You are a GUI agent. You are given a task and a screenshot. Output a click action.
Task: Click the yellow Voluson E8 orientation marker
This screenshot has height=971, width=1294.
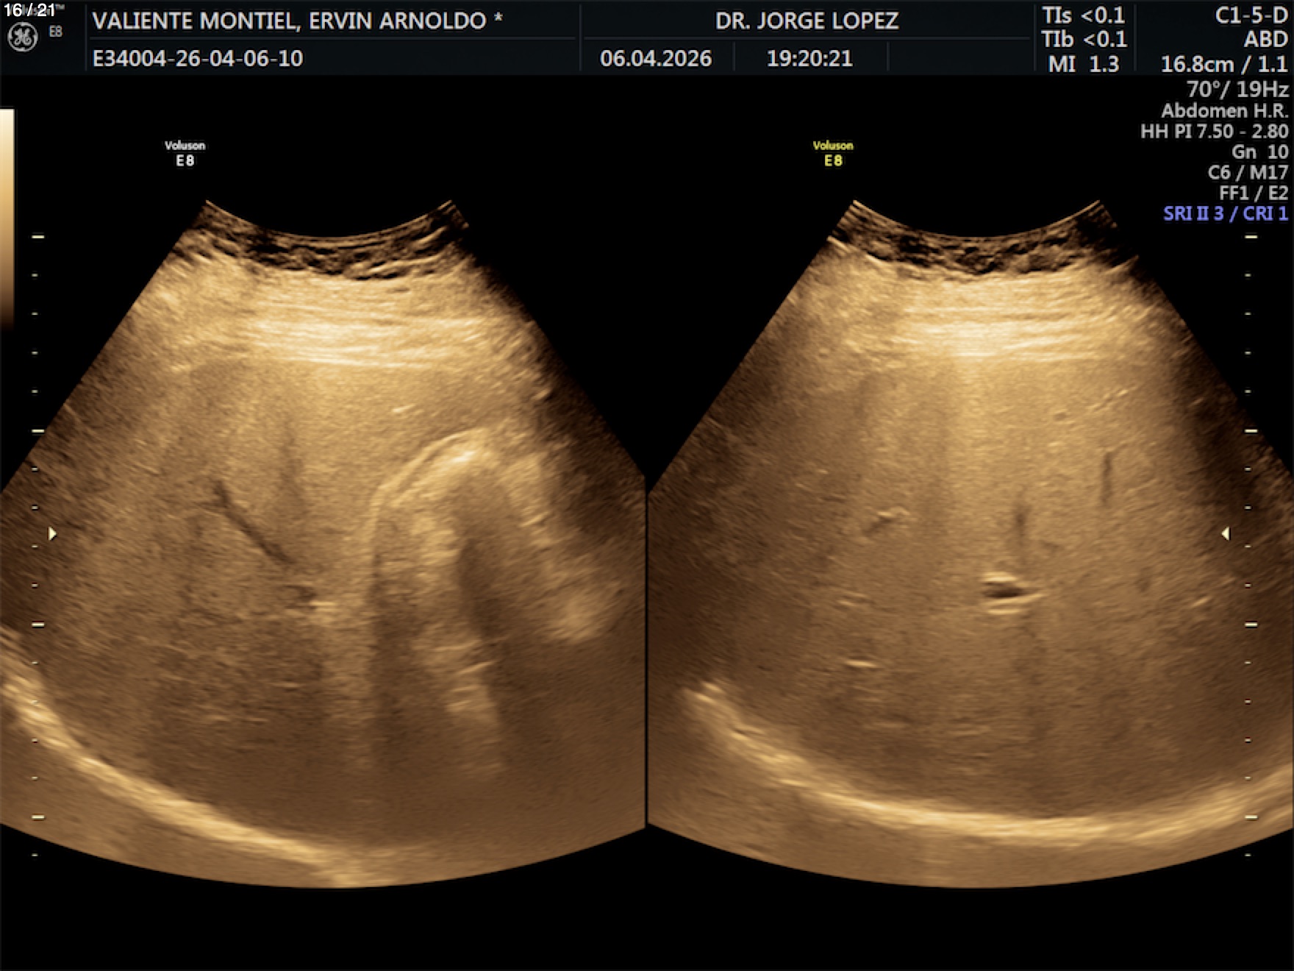(x=832, y=153)
